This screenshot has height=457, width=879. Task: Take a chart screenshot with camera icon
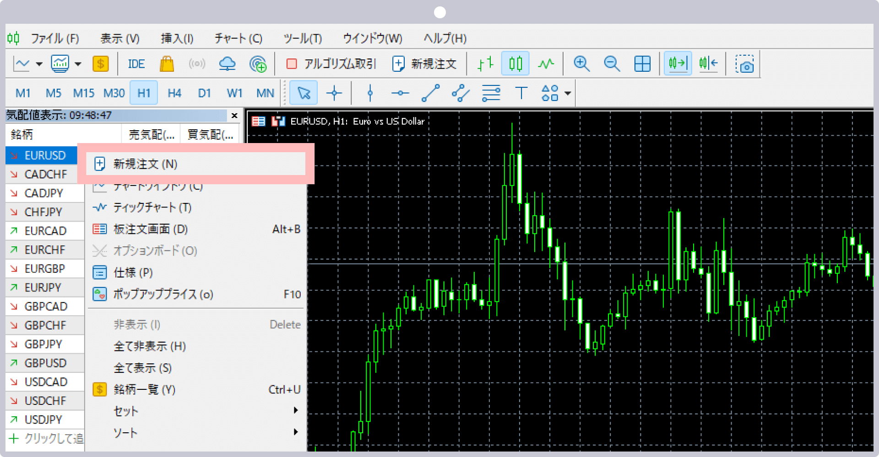[744, 64]
